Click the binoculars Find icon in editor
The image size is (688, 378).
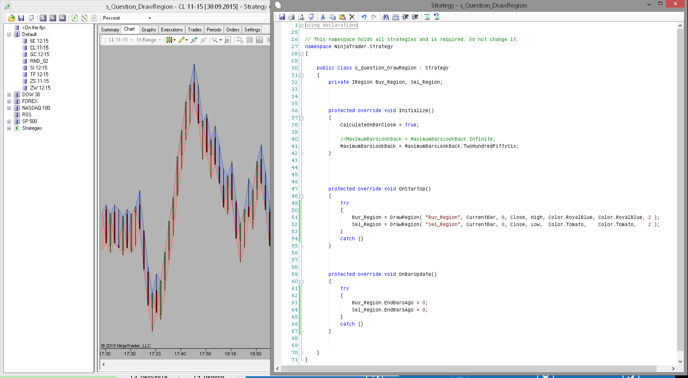pyautogui.click(x=385, y=17)
